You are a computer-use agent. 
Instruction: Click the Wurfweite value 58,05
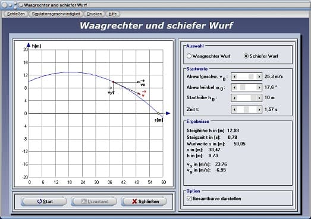coord(240,144)
